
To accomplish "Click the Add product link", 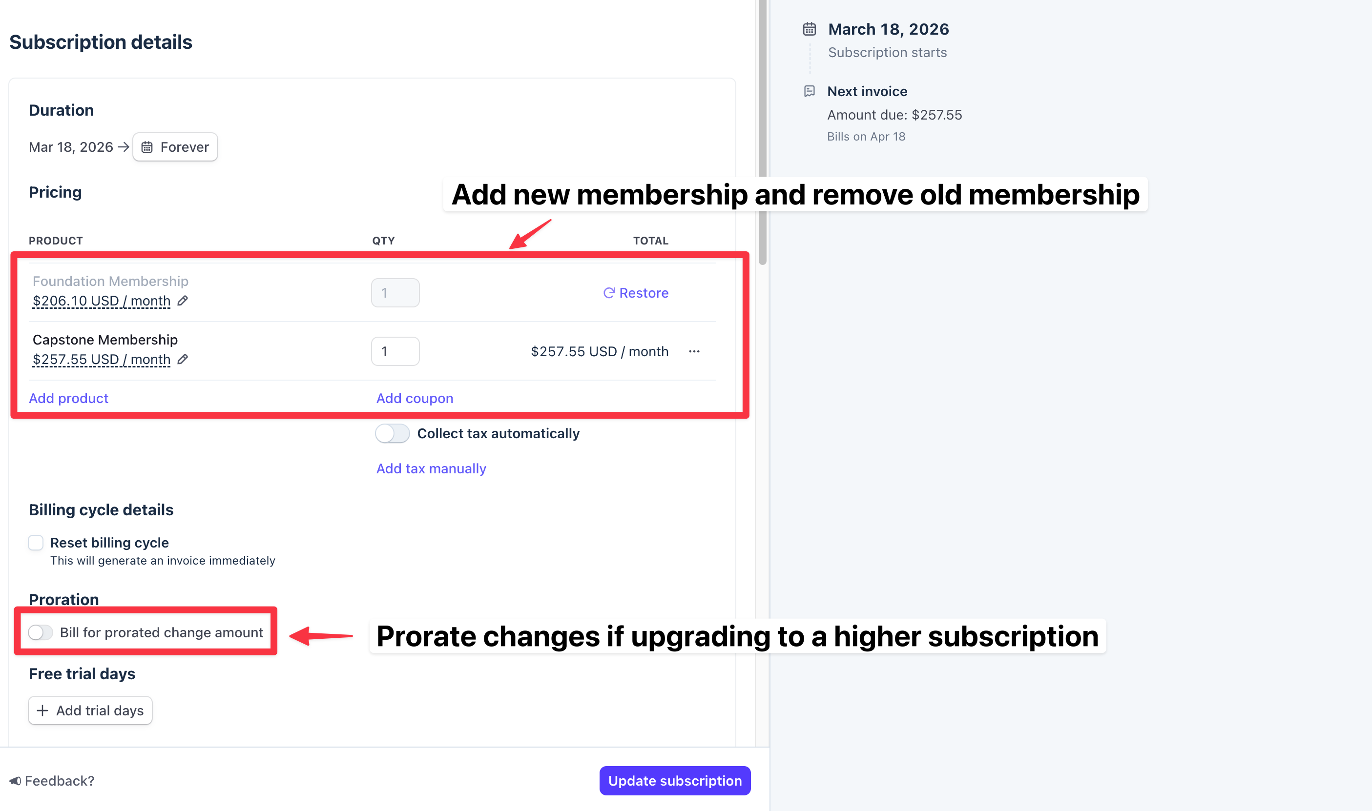I will click(68, 398).
